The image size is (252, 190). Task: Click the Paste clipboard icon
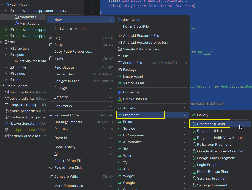tap(51, 58)
